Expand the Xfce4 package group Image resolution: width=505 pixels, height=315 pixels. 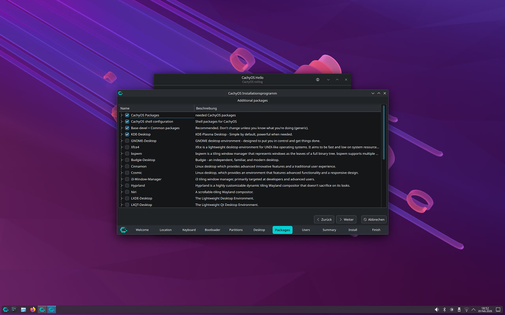coord(122,147)
